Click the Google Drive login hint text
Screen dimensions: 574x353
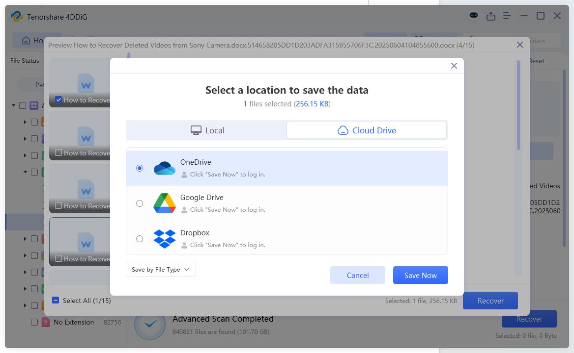click(228, 210)
